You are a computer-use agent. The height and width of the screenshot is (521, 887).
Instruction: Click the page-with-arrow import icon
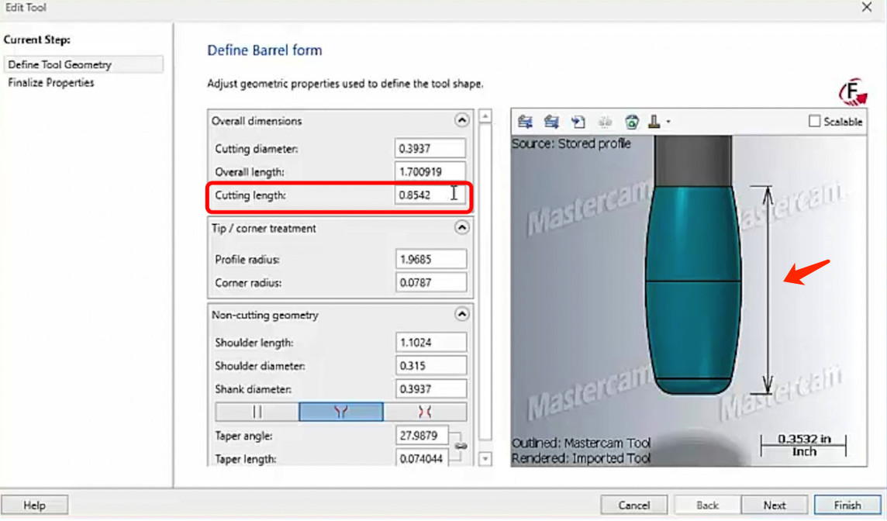tap(578, 122)
